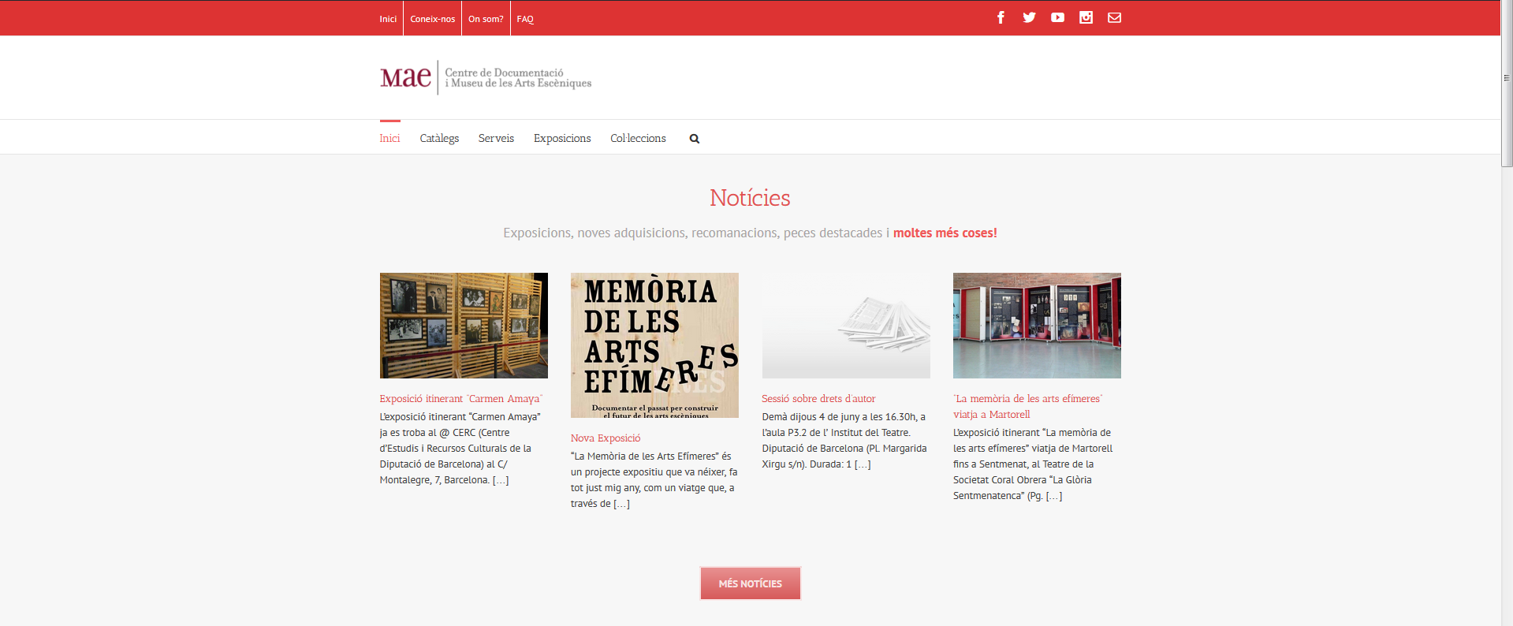Viewport: 1513px width, 626px height.
Task: Go to Inici in the red top bar
Action: 388,19
